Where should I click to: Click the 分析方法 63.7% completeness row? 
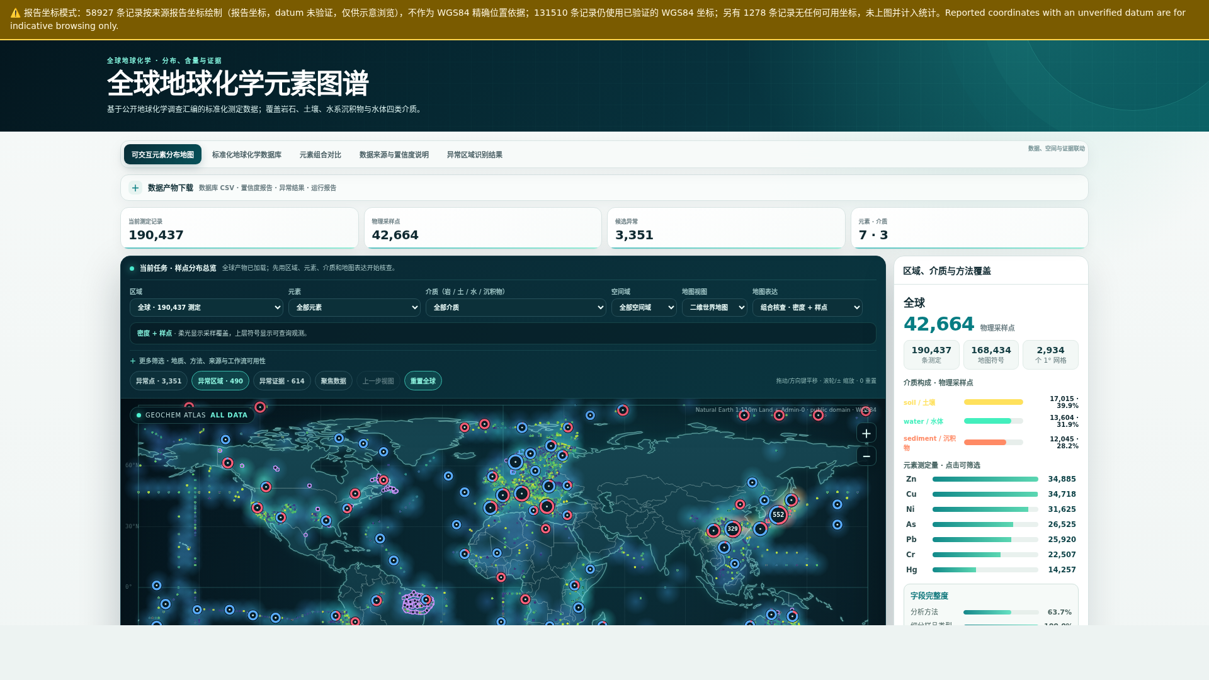click(x=991, y=612)
